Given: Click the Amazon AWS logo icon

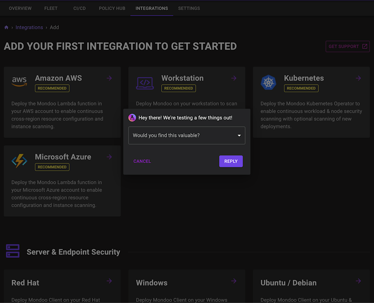Looking at the screenshot, I should [x=19, y=82].
